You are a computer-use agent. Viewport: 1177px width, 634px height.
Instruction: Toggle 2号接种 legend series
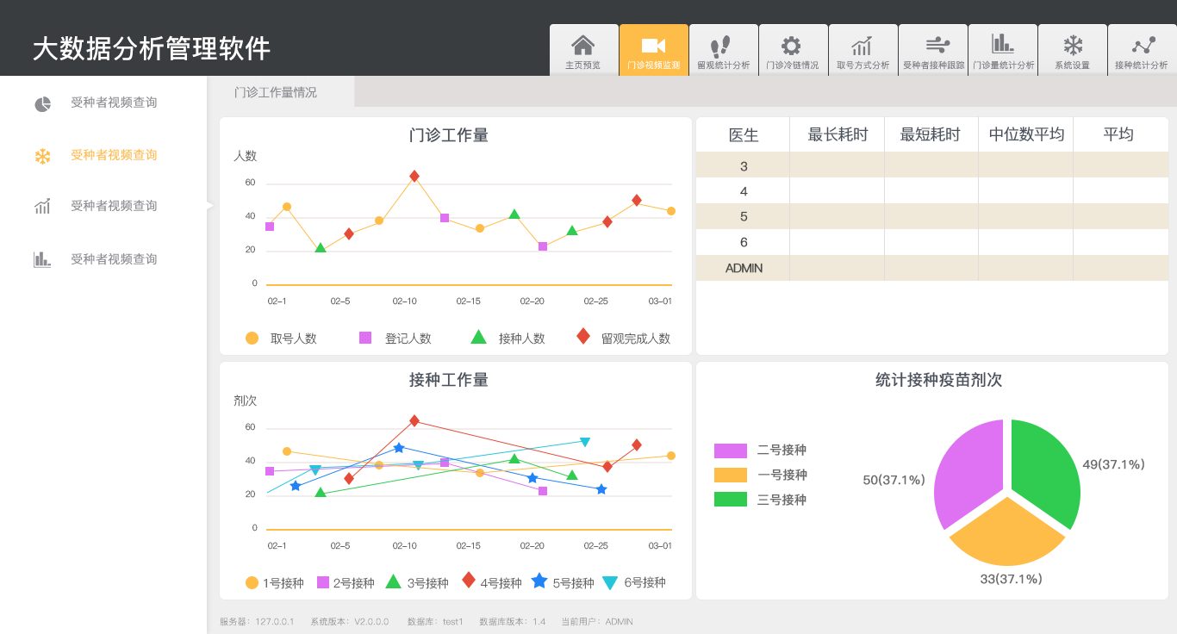[346, 583]
